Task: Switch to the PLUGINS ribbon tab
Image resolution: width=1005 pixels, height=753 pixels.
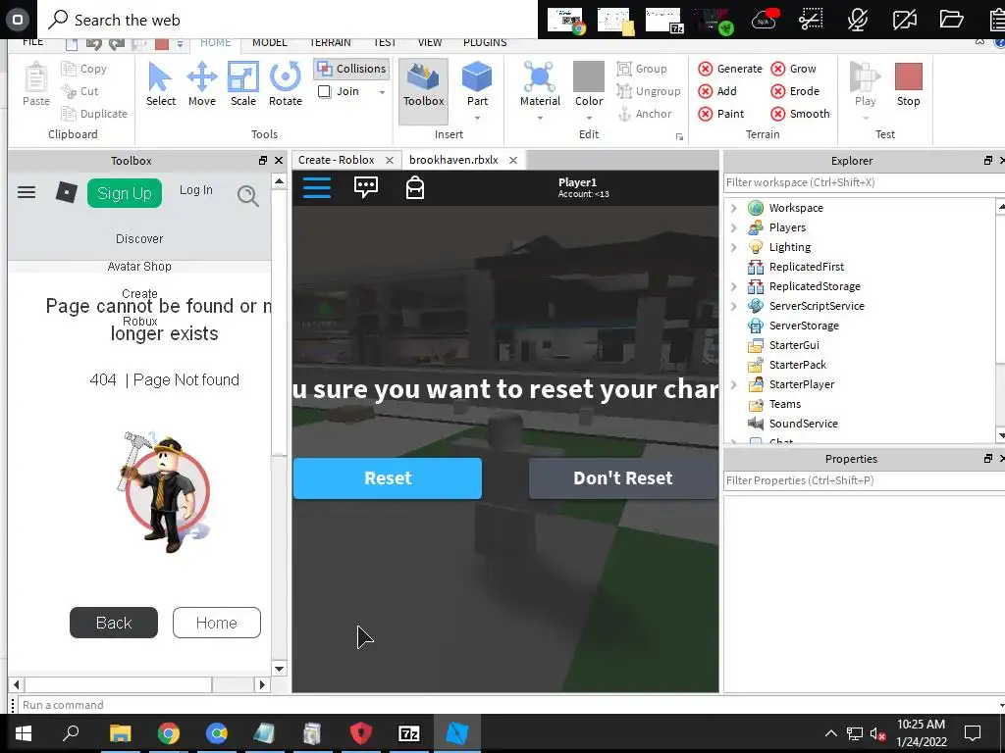Action: pos(485,43)
